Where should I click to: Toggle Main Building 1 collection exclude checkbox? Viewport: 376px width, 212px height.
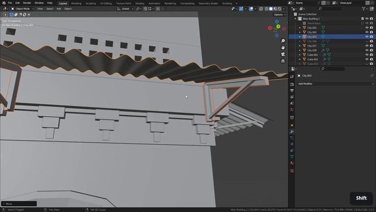click(362, 18)
